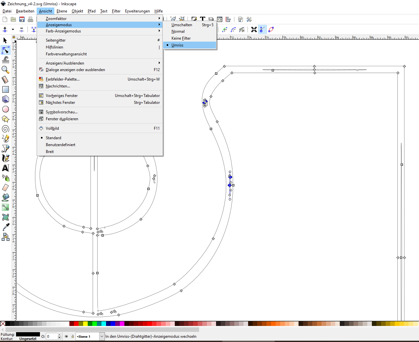Choose the spiral drawing tool
The width and height of the screenshot is (419, 342).
pyautogui.click(x=5, y=129)
